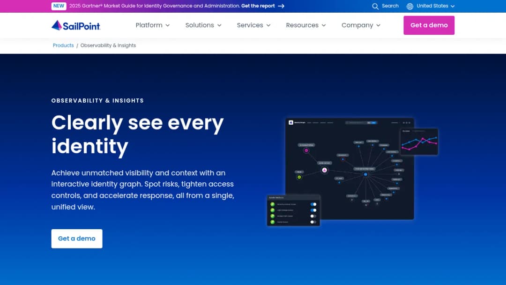This screenshot has width=506, height=285.
Task: Expand the Platform menu
Action: tap(153, 25)
